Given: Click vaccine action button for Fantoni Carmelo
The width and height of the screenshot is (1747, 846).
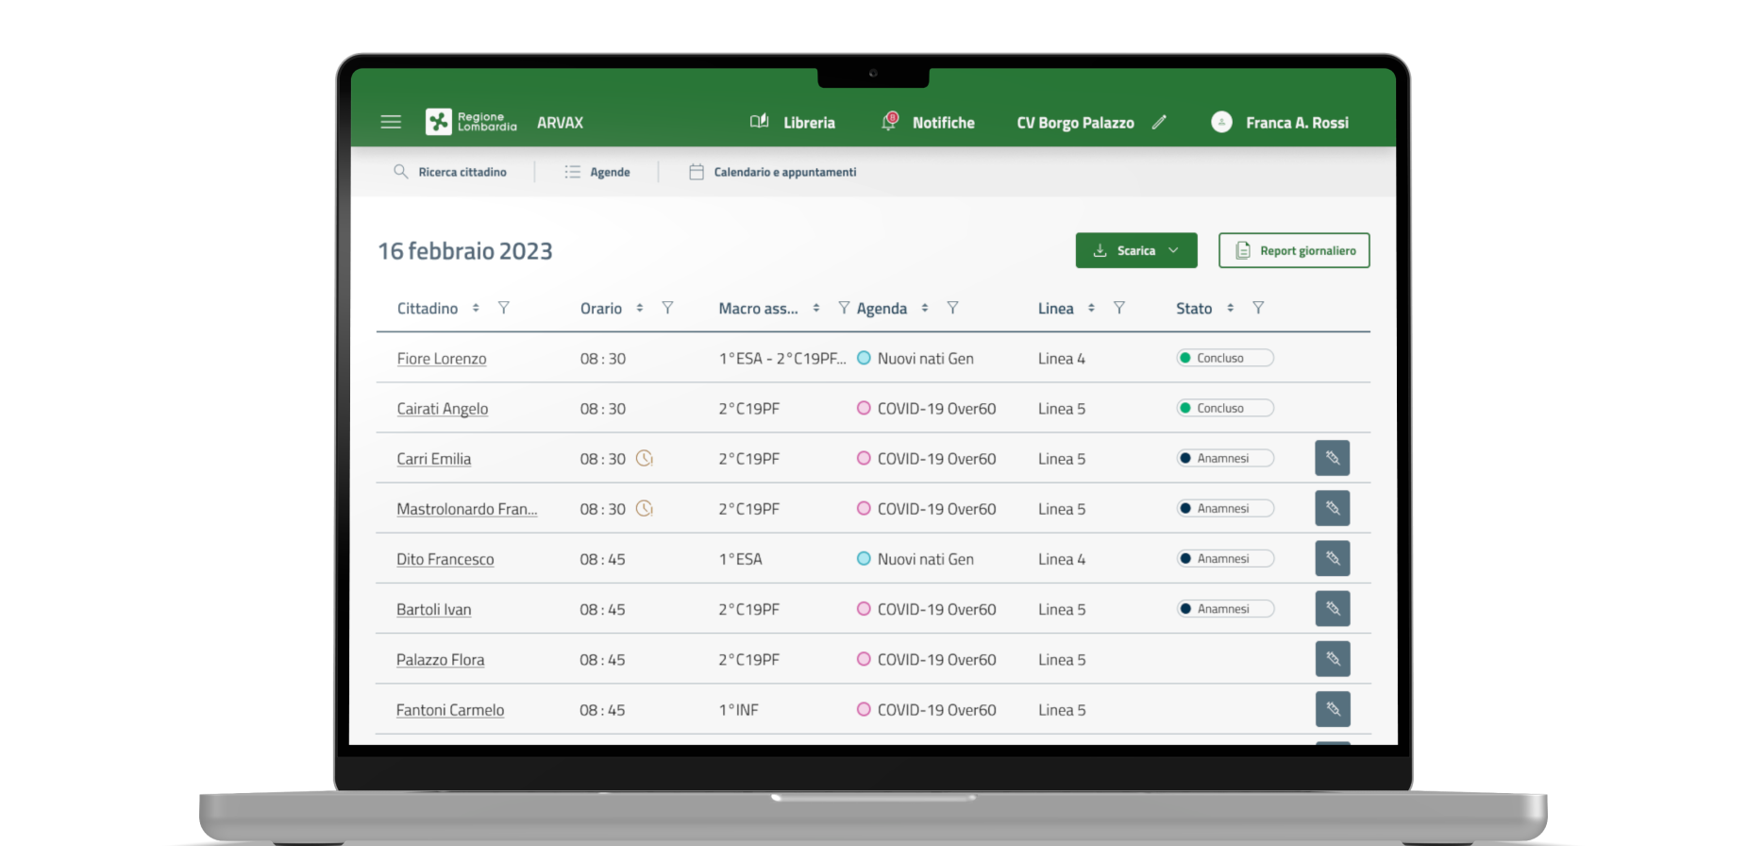Looking at the screenshot, I should coord(1333,709).
